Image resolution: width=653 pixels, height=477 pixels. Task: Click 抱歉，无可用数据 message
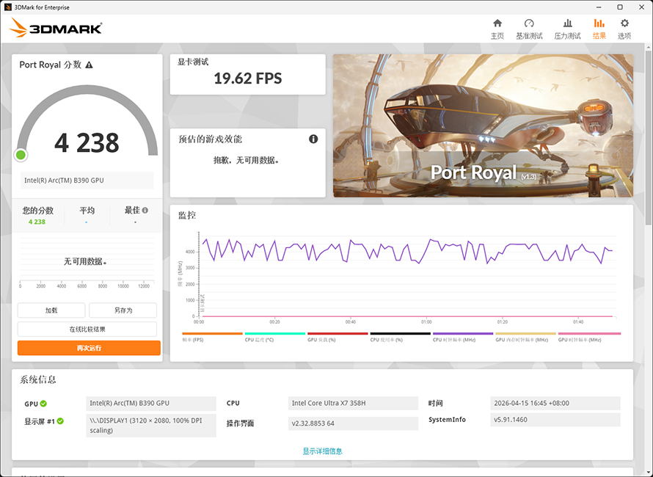point(247,161)
